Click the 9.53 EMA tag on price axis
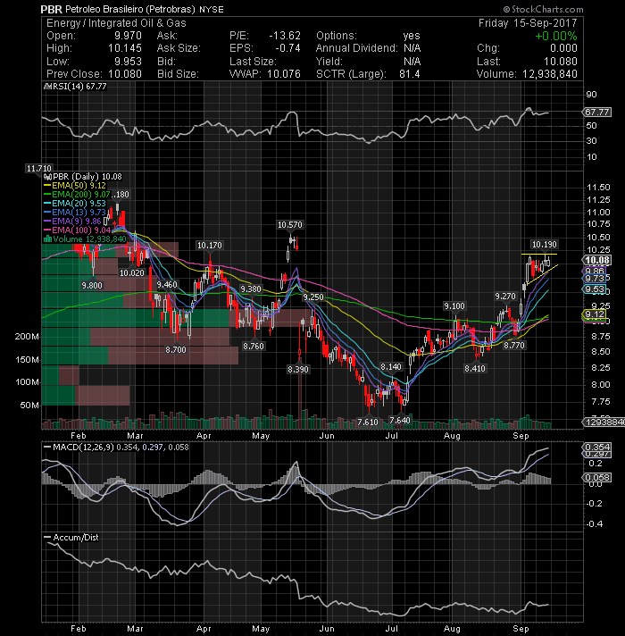Viewport: 625px width, 636px height. [594, 289]
